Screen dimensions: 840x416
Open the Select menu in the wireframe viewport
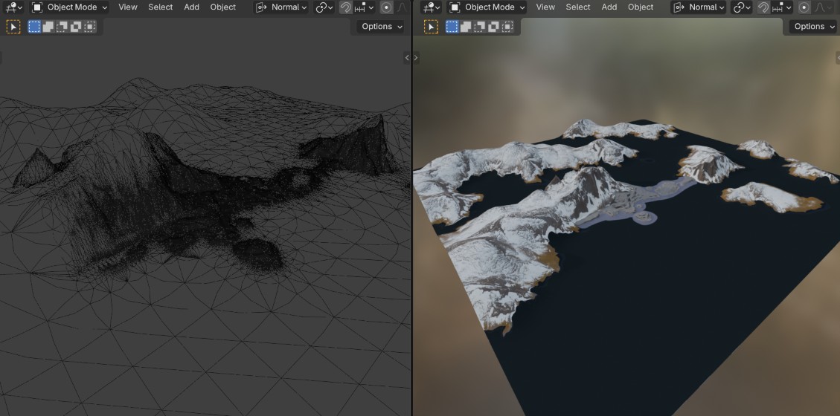160,7
